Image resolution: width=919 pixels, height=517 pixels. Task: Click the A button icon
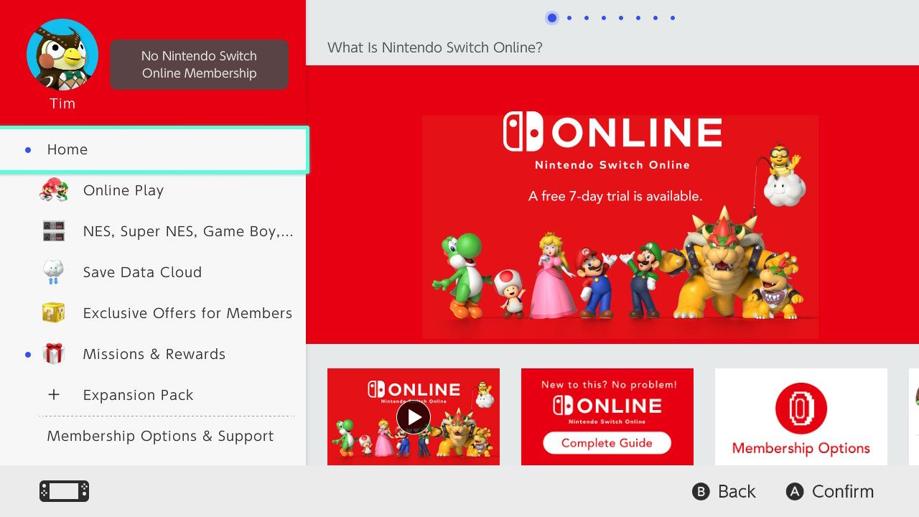[x=794, y=492]
